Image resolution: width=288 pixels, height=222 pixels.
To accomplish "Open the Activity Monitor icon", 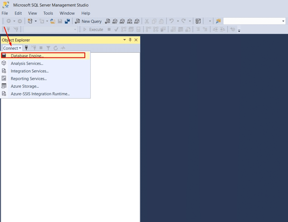I will [x=198, y=21].
